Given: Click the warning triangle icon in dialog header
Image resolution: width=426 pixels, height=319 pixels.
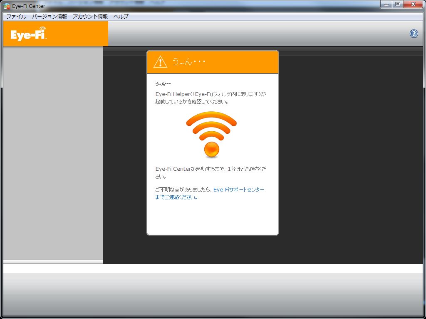Looking at the screenshot, I should (160, 62).
